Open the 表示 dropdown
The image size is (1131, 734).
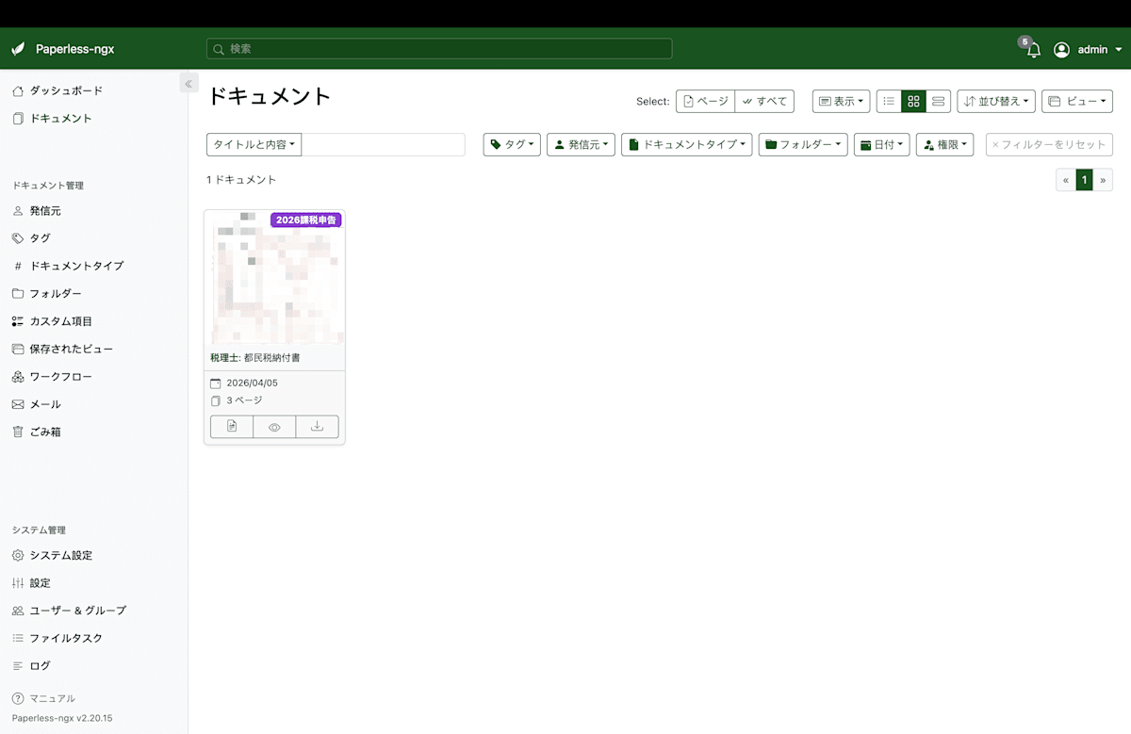pos(841,101)
